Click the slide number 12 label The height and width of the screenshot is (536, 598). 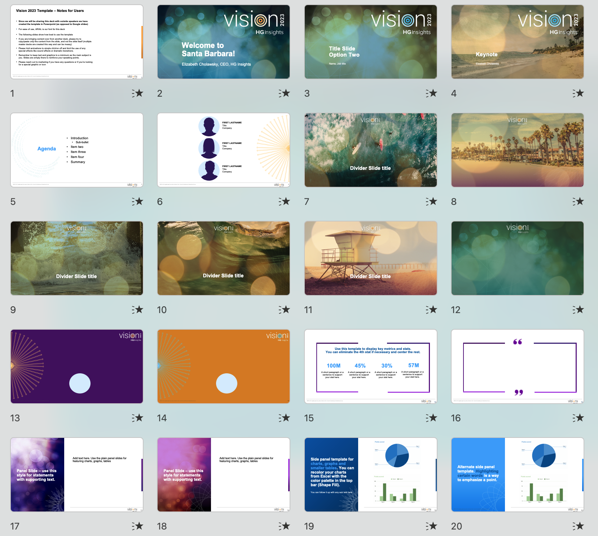pyautogui.click(x=456, y=309)
